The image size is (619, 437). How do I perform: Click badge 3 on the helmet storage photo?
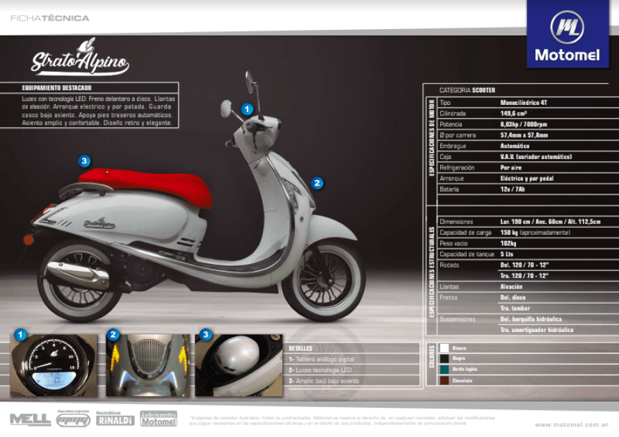pos(205,335)
